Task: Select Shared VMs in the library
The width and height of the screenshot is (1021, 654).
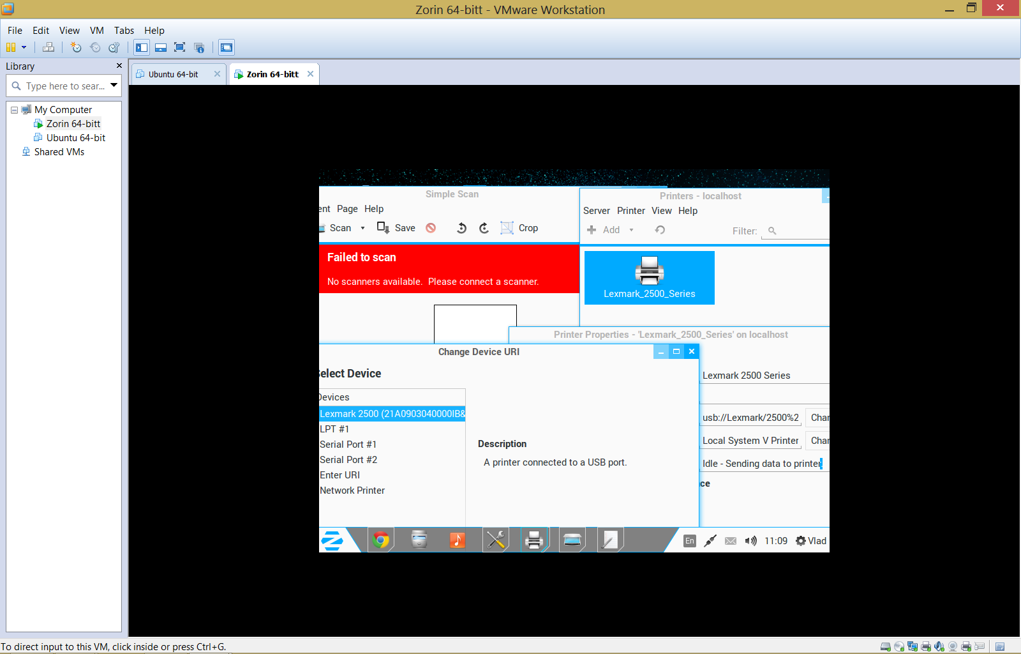Action: pyautogui.click(x=59, y=152)
